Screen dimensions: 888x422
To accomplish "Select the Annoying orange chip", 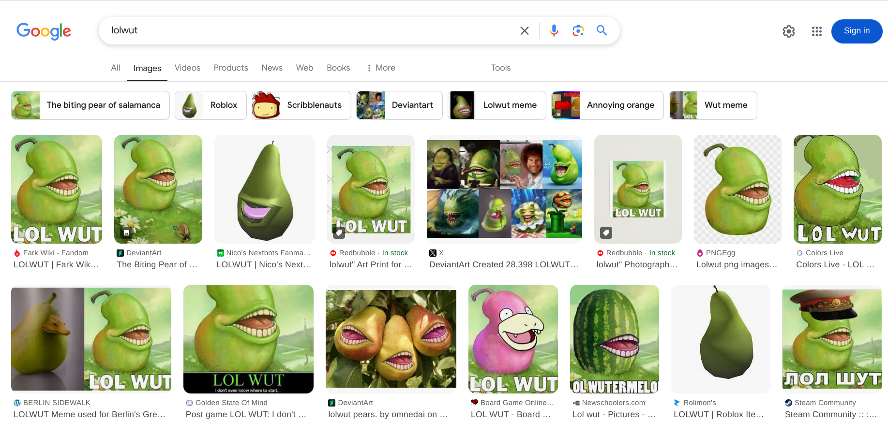I will tap(607, 105).
